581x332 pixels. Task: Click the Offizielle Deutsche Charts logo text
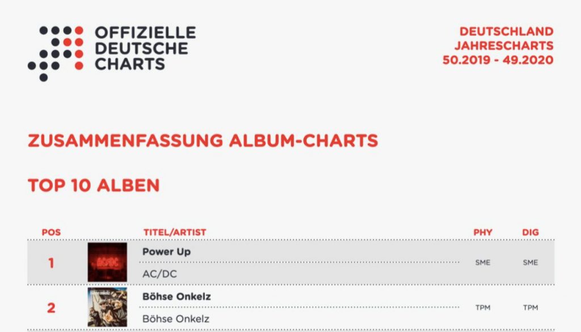click(x=145, y=48)
